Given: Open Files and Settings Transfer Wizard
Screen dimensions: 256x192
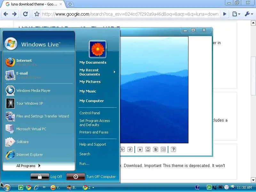Looking at the screenshot, I should 39,116.
